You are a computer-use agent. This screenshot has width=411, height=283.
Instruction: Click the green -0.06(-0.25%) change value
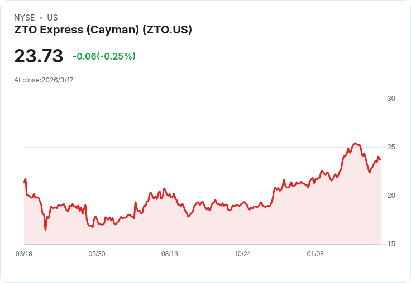coord(104,56)
